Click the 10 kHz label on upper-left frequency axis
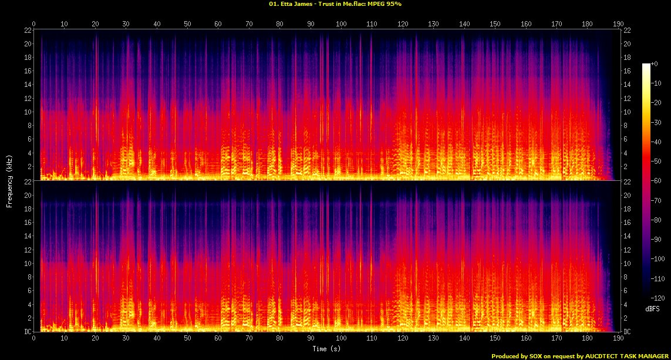This screenshot has width=671, height=360. [x=26, y=112]
